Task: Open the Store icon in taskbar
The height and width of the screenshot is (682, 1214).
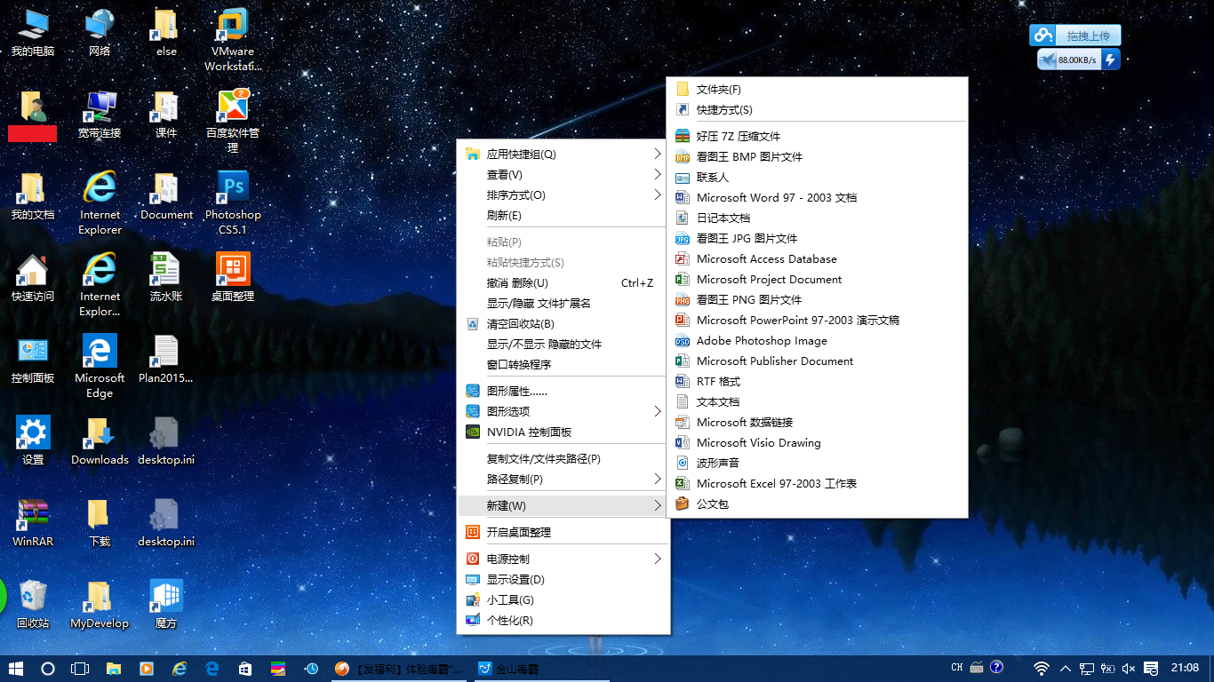Action: coord(245,668)
